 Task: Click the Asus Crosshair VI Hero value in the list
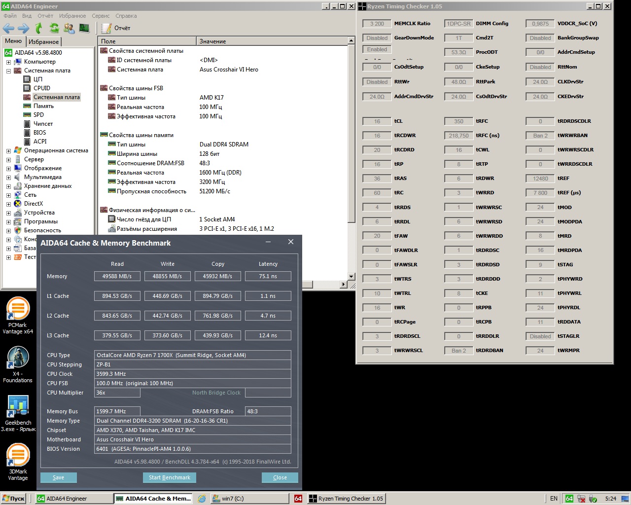pos(229,70)
